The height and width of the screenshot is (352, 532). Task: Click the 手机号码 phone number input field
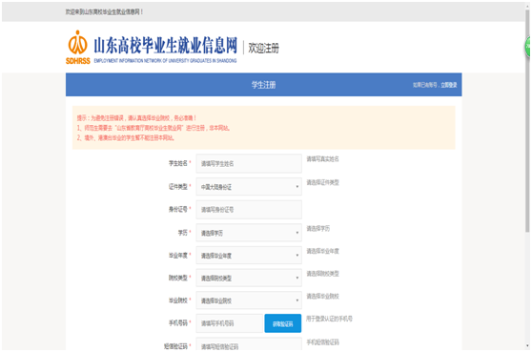point(230,323)
